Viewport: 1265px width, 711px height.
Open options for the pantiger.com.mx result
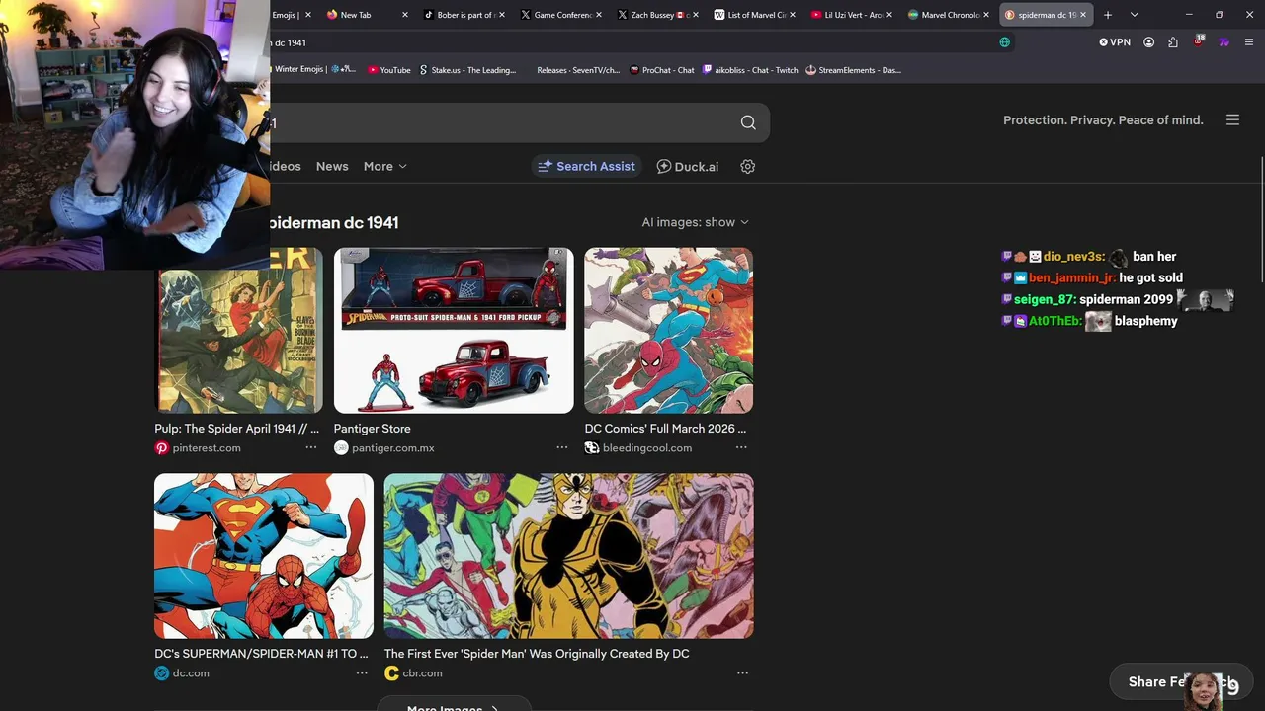pyautogui.click(x=562, y=447)
